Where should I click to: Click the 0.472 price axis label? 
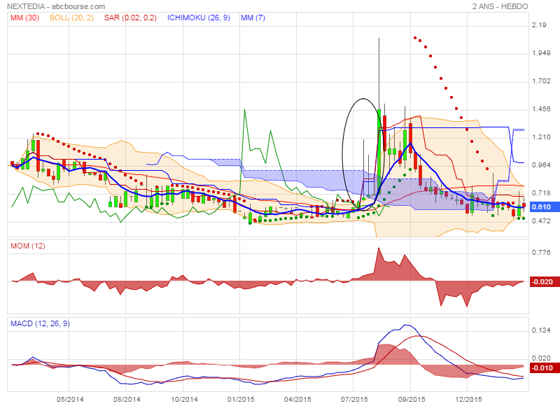541,221
